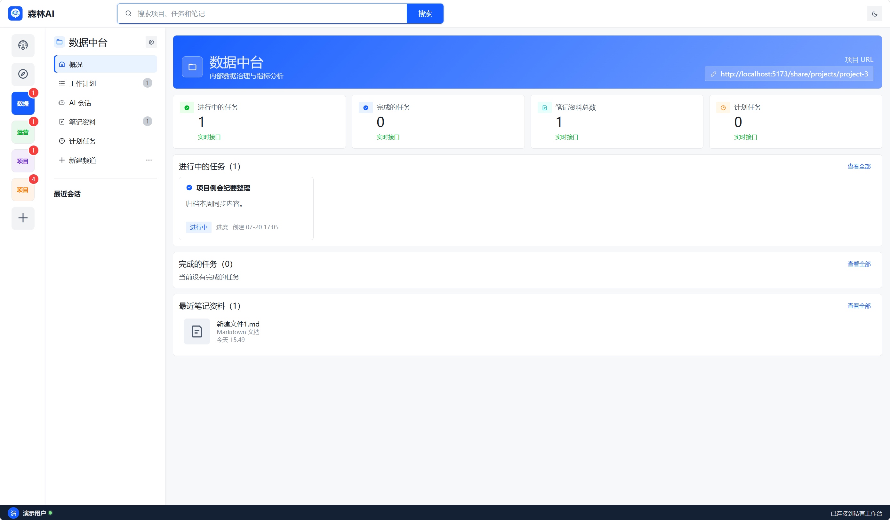View all in-progress tasks via 查看全部

point(859,166)
